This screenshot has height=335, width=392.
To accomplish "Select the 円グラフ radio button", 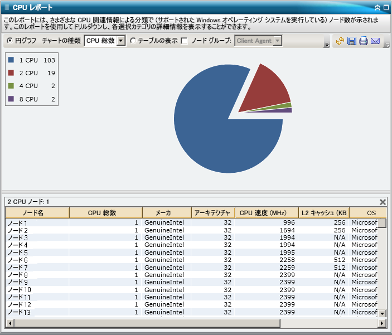I will point(10,41).
